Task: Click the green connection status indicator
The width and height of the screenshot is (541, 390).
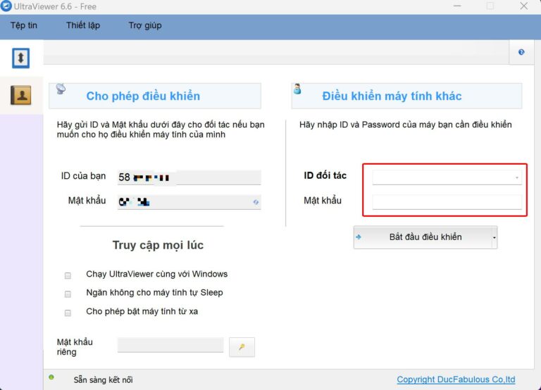Action: (x=51, y=378)
